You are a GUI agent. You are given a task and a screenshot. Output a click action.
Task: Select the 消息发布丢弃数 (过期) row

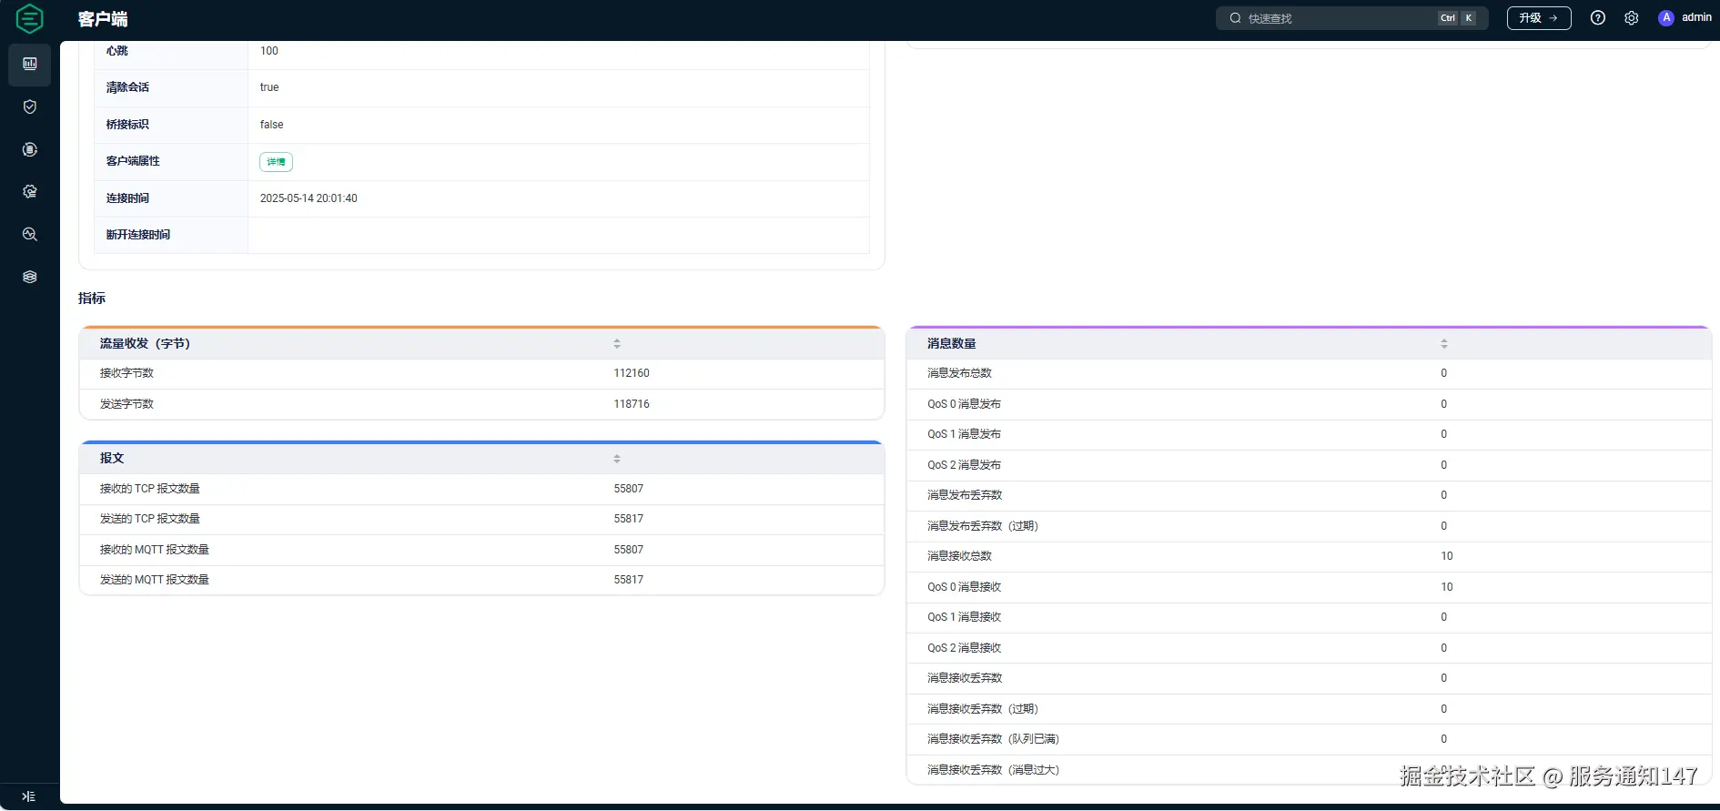[x=1309, y=526]
